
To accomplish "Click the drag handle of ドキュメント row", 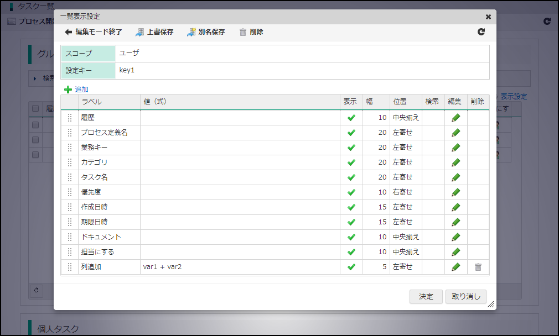I will coord(70,237).
